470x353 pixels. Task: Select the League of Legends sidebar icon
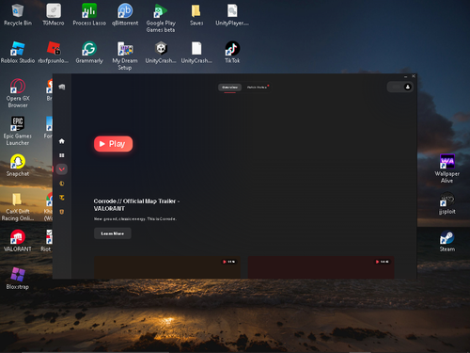[x=62, y=184]
